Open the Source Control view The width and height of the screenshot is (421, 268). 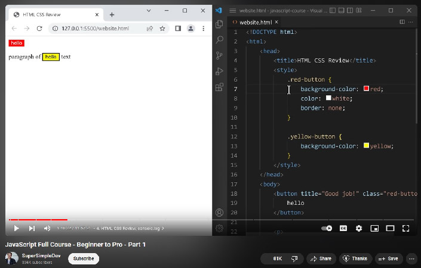219,55
